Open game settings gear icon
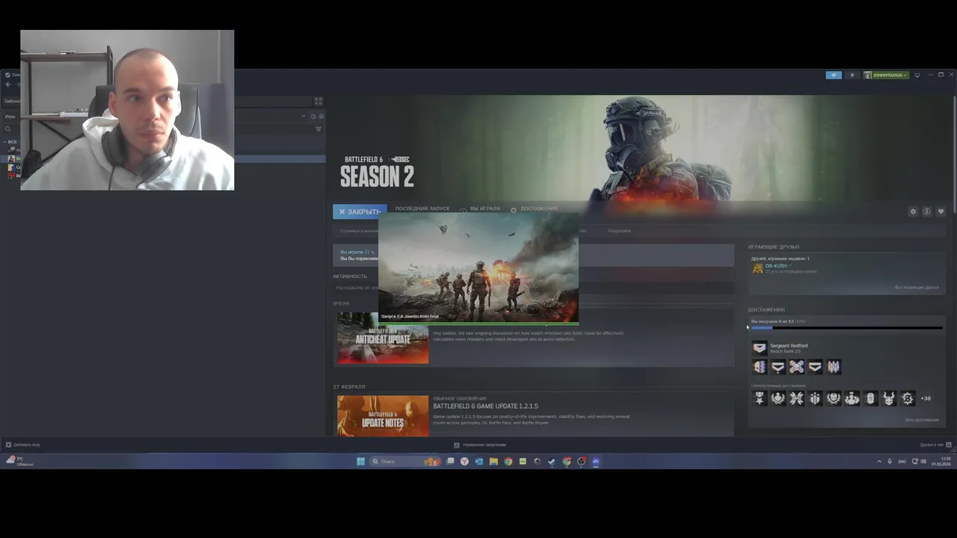The height and width of the screenshot is (538, 957). (913, 211)
